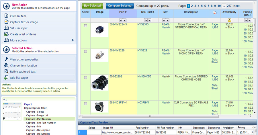Click the Description column header

[191, 12]
